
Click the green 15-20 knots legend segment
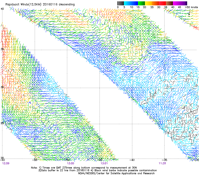coord(141,3)
